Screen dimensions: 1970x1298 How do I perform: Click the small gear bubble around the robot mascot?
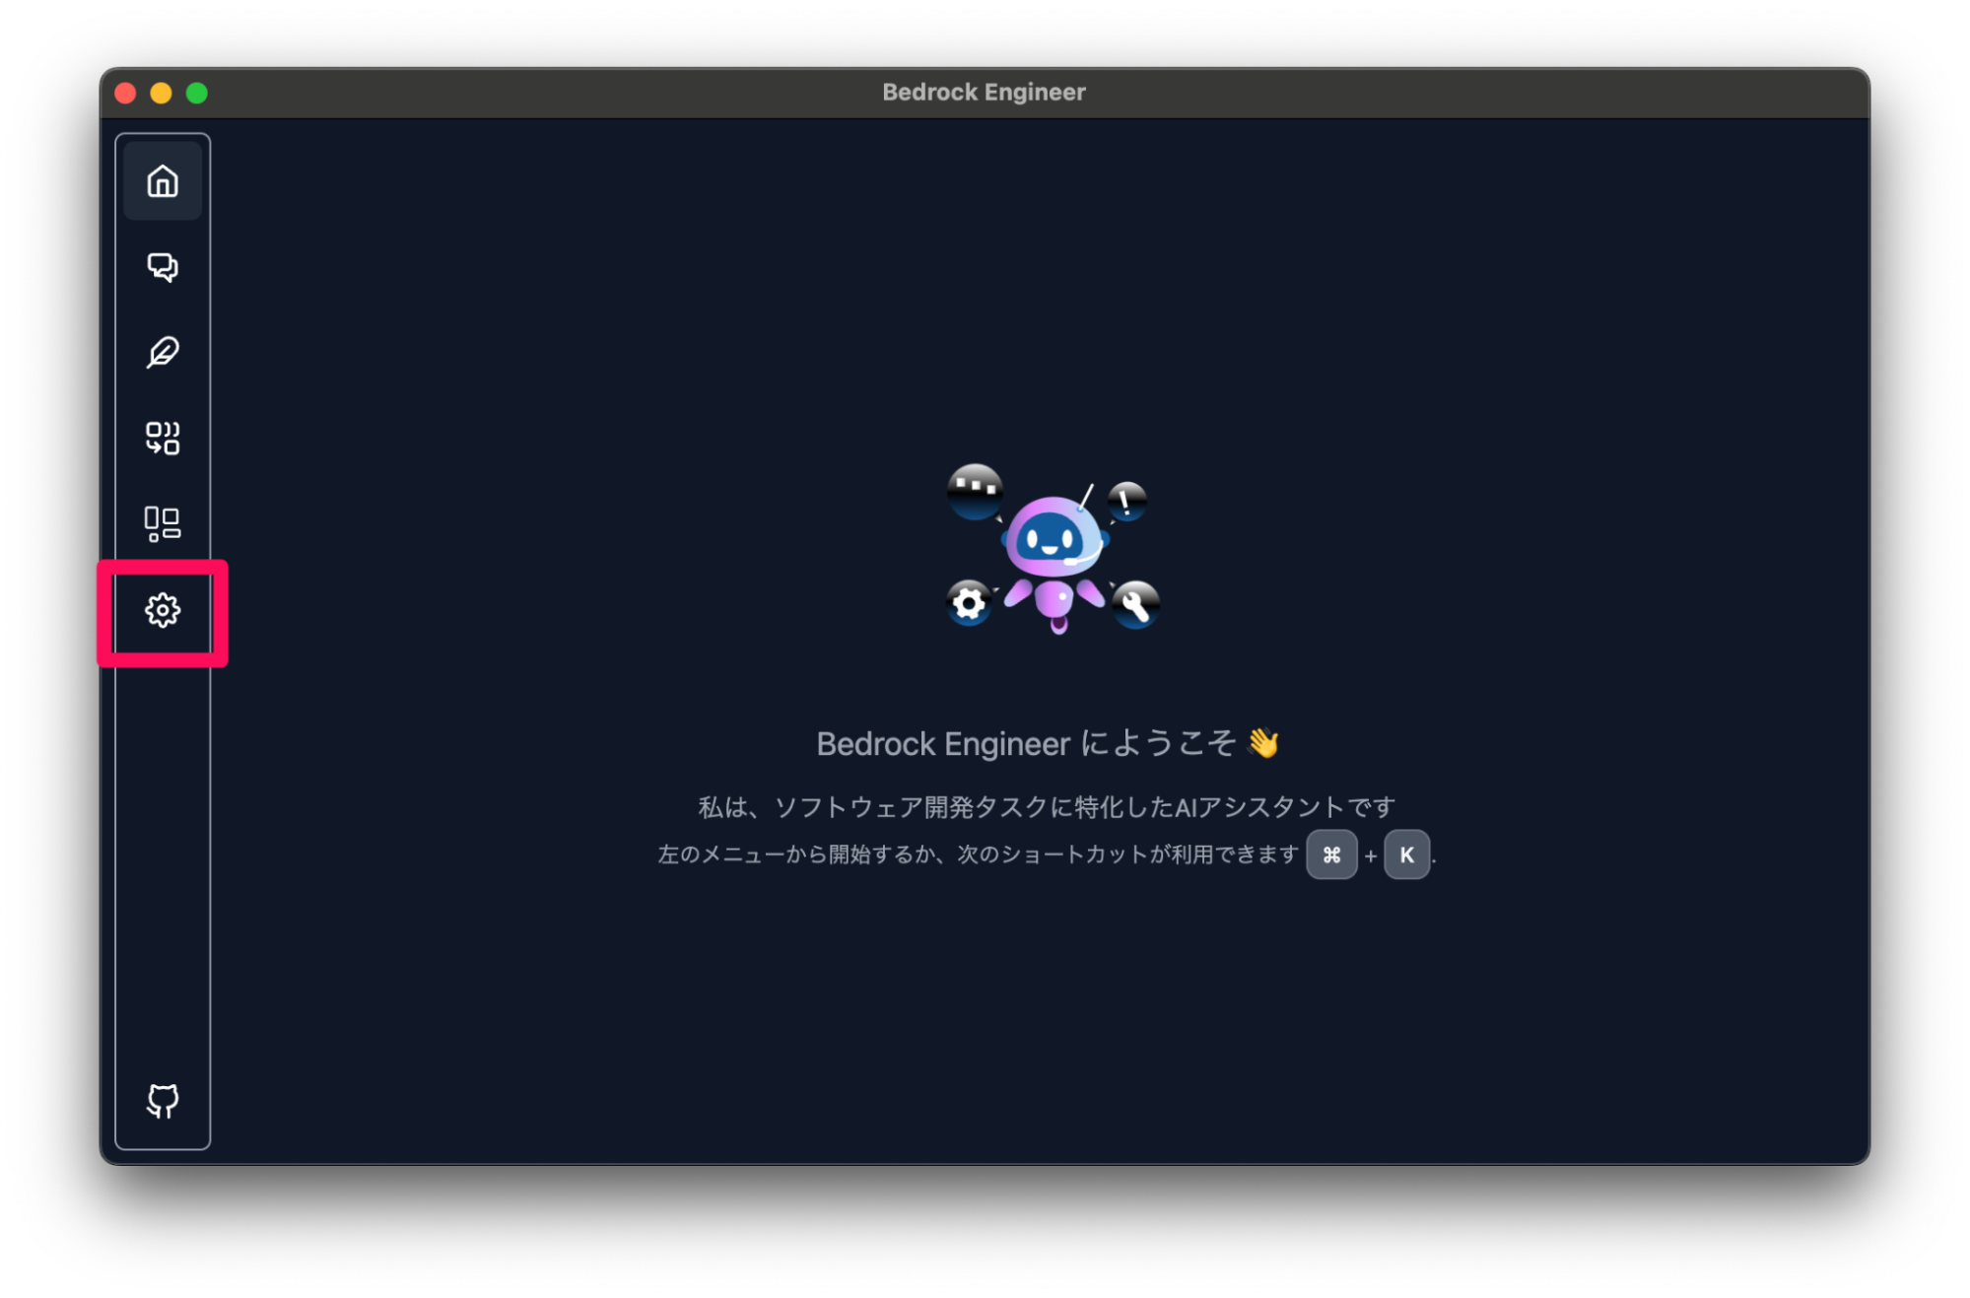968,602
